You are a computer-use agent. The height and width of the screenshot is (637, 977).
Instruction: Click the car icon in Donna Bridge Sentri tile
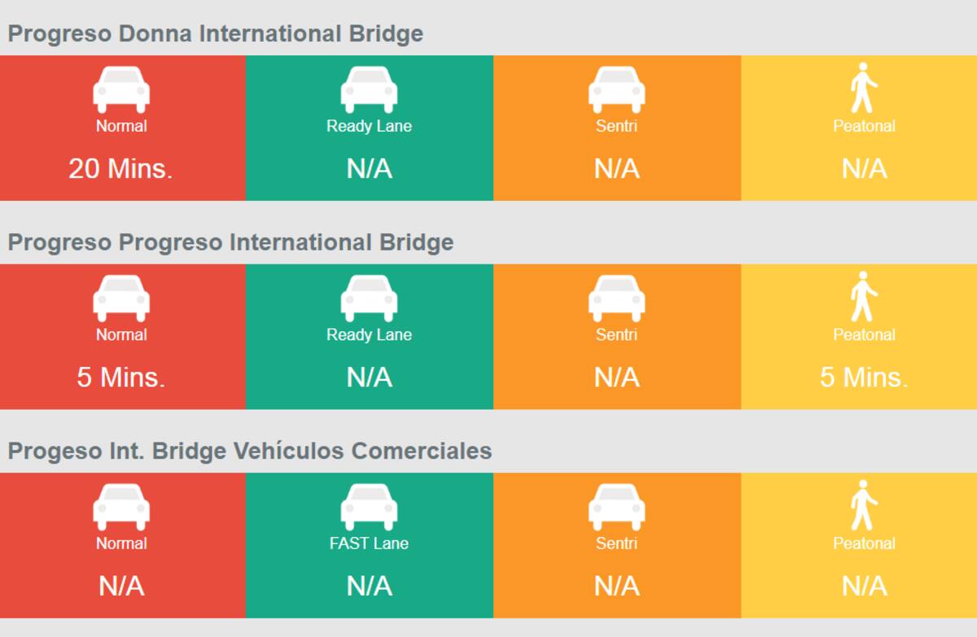(x=616, y=89)
